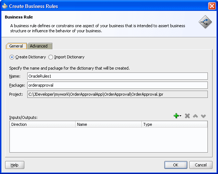This screenshot has width=218, height=174.
Task: Click the green plus add input/output icon
Action: tap(176, 116)
